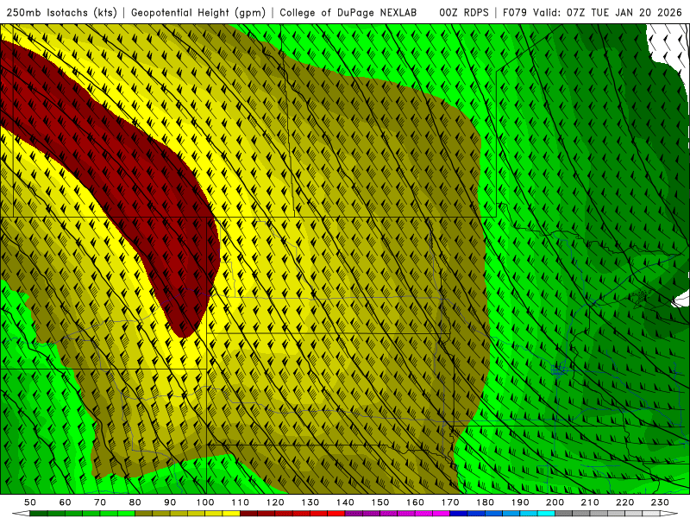Click the '140' legend value
The width and height of the screenshot is (690, 518).
(x=345, y=502)
